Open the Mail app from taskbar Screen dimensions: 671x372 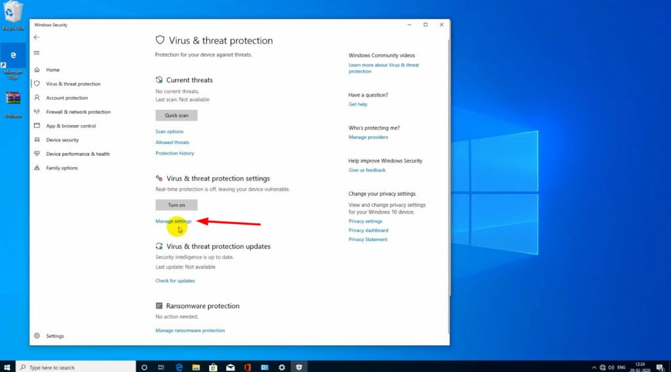click(230, 367)
